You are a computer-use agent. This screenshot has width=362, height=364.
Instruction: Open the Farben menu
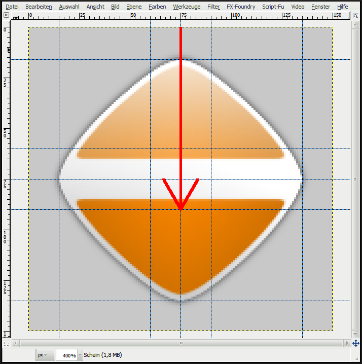[158, 7]
